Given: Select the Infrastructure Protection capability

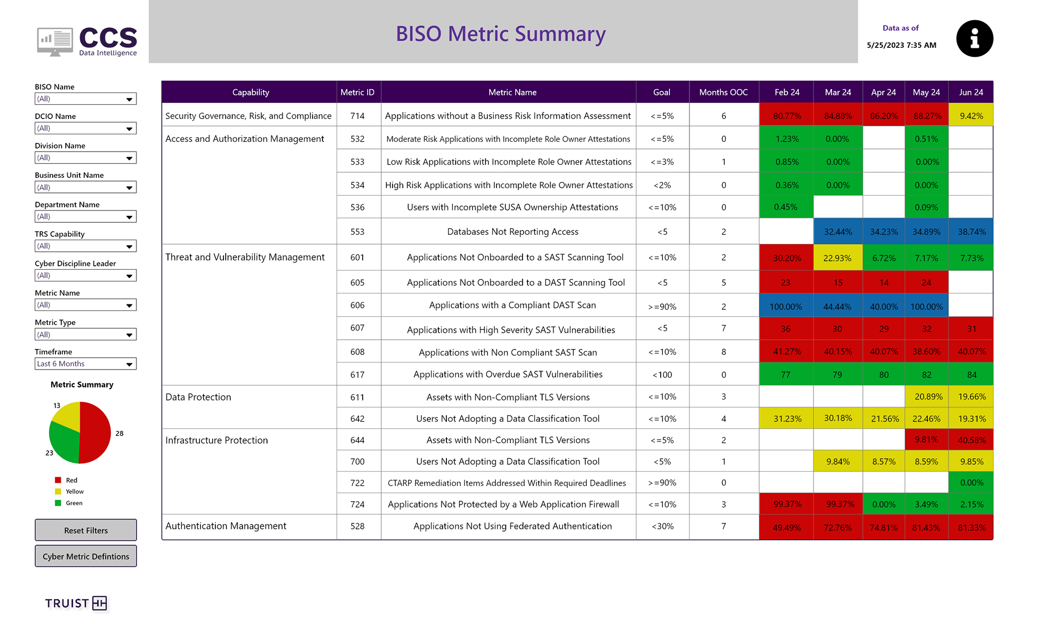Looking at the screenshot, I should point(216,440).
